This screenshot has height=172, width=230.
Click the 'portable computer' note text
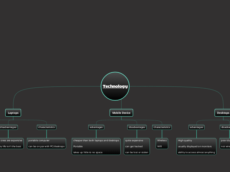pyautogui.click(x=39, y=141)
